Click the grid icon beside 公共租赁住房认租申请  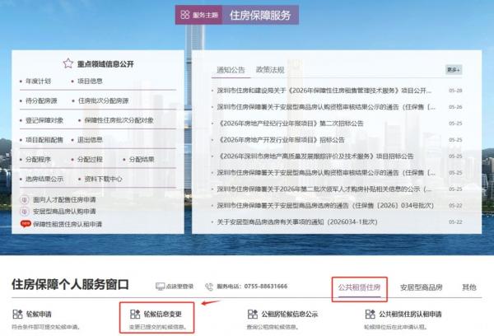tap(370, 314)
